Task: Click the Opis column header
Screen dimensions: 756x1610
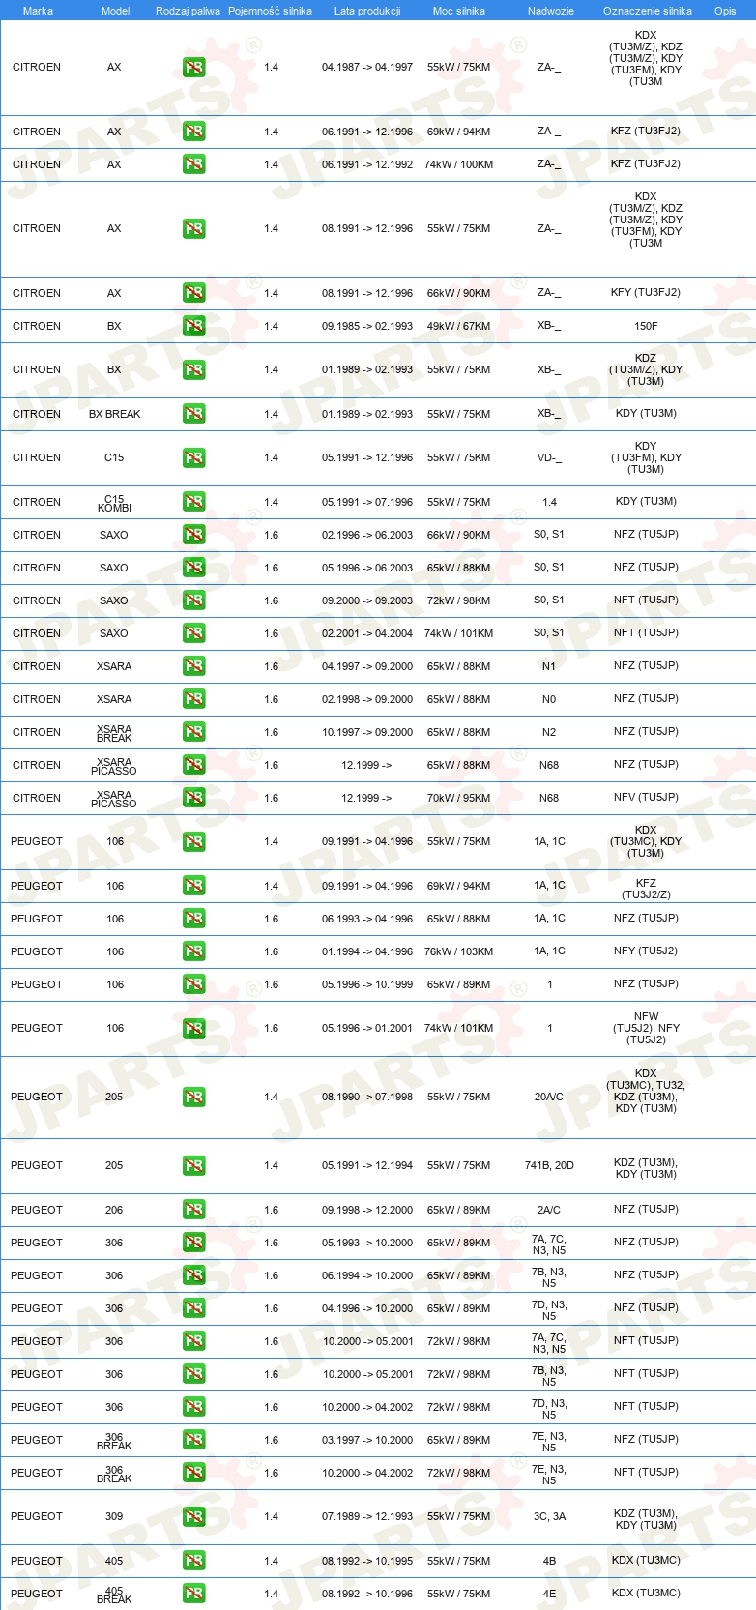Action: 725,11
